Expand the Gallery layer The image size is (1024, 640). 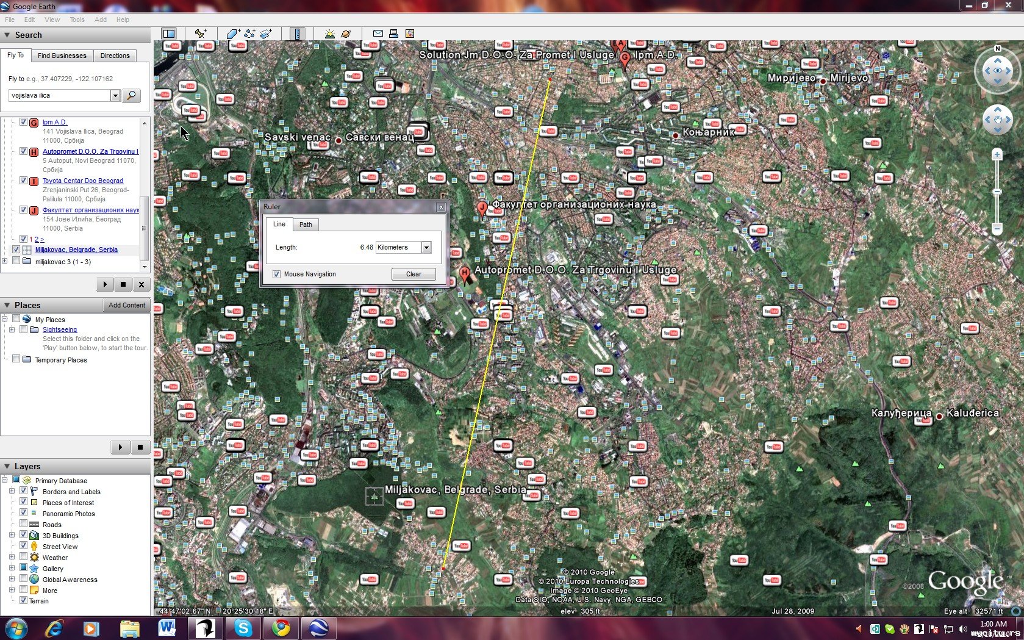[12, 568]
